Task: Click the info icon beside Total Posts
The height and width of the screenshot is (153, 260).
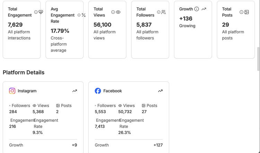Action: [x=241, y=12]
